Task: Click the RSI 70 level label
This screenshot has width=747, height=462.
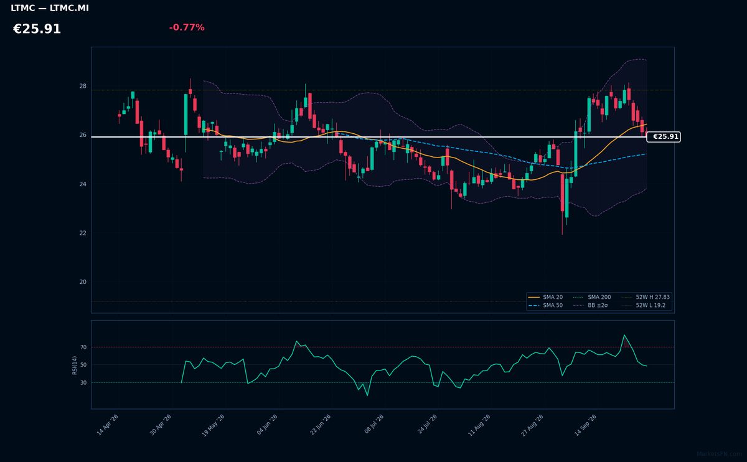Action: 83,347
